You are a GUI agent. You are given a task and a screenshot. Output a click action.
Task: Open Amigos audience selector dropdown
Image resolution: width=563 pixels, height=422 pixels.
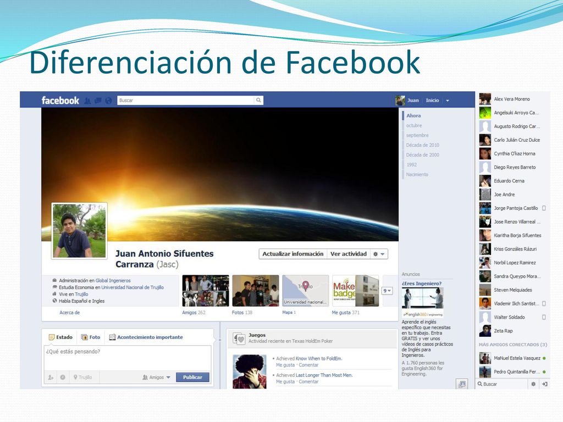tap(156, 377)
